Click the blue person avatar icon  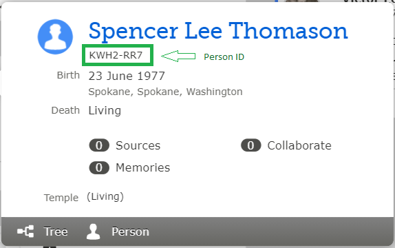pos(55,37)
